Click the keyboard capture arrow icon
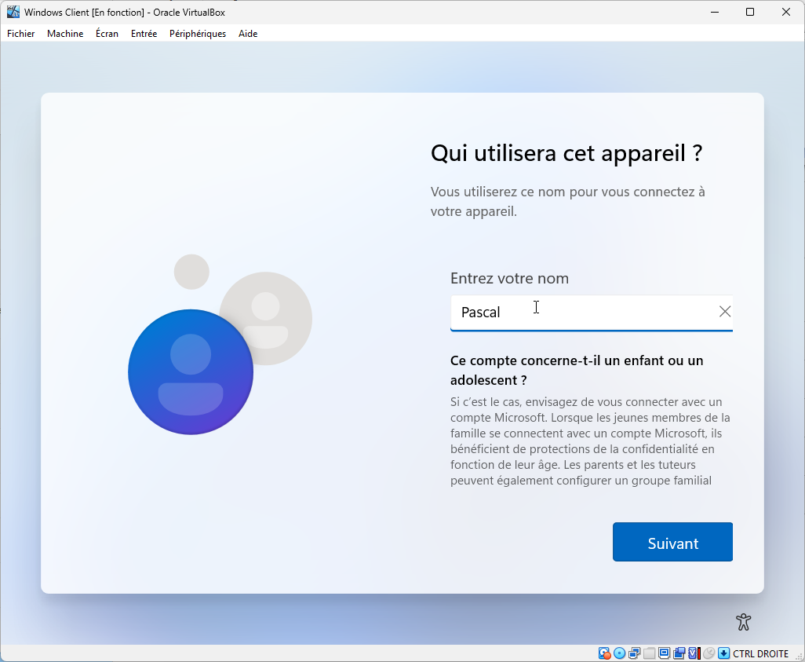The height and width of the screenshot is (662, 805). (x=724, y=653)
